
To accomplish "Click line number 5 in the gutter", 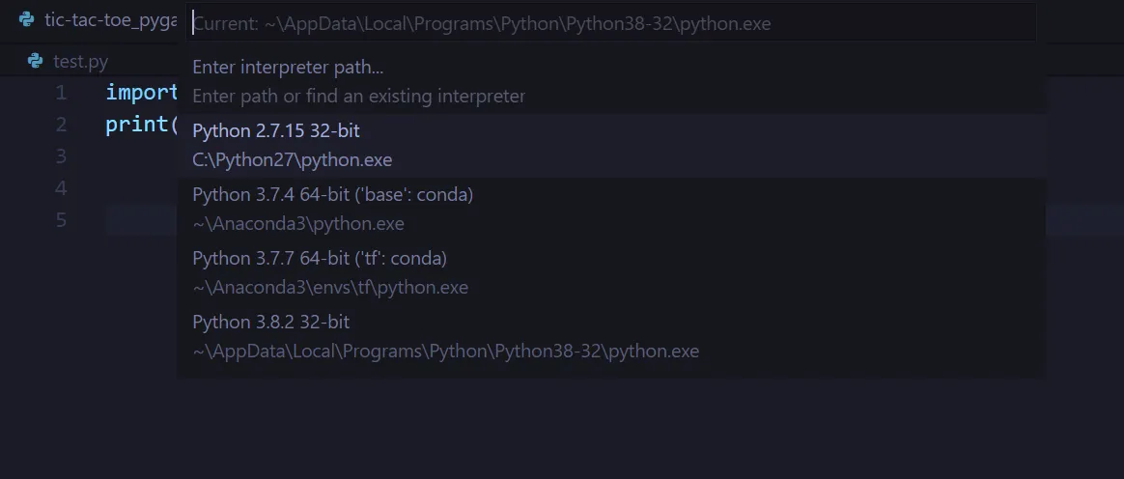I will [61, 220].
